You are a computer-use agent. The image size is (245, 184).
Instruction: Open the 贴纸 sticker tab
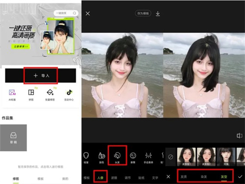pos(141,178)
